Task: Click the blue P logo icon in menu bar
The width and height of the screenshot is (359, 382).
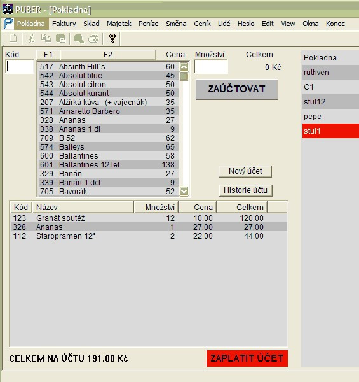Action: point(8,24)
